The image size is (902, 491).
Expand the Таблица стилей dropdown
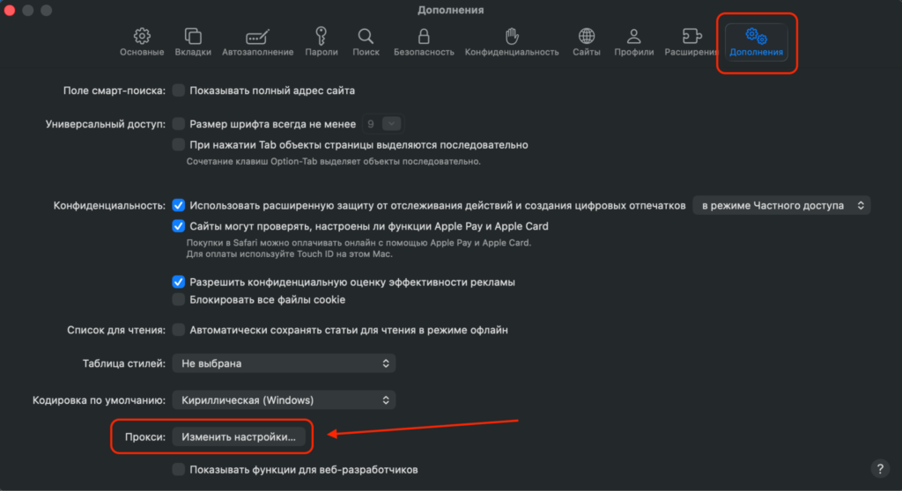[284, 363]
